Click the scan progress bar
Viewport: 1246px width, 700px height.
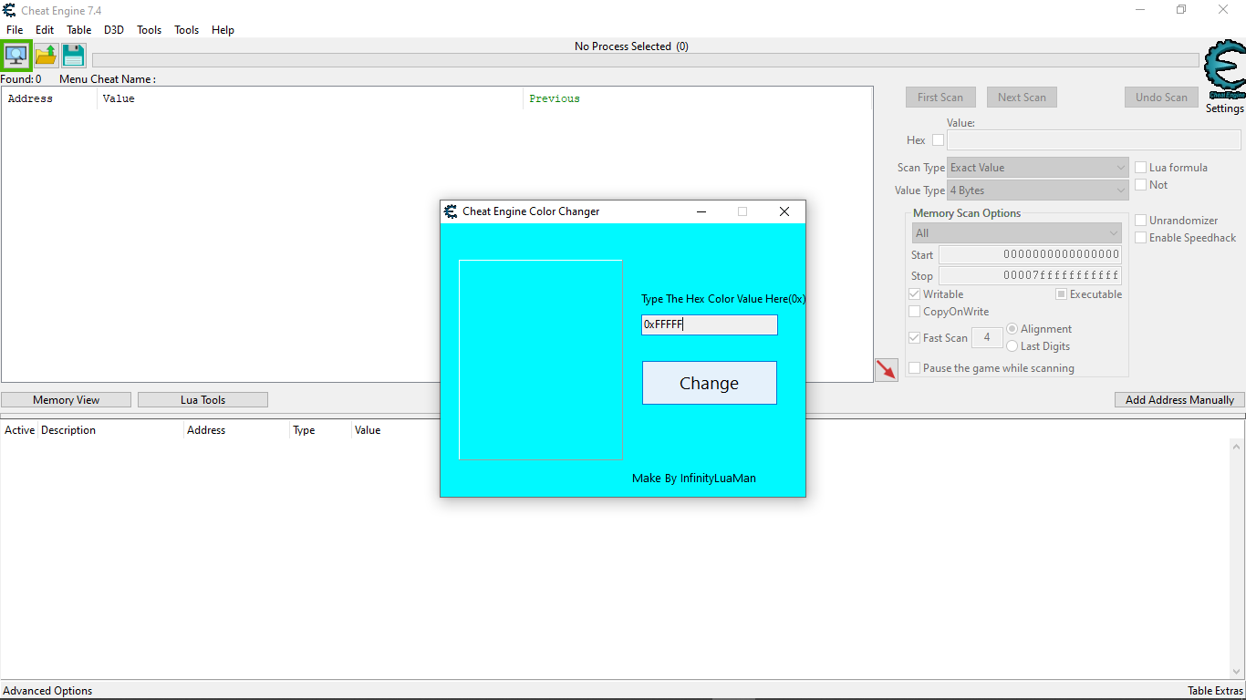coord(646,60)
